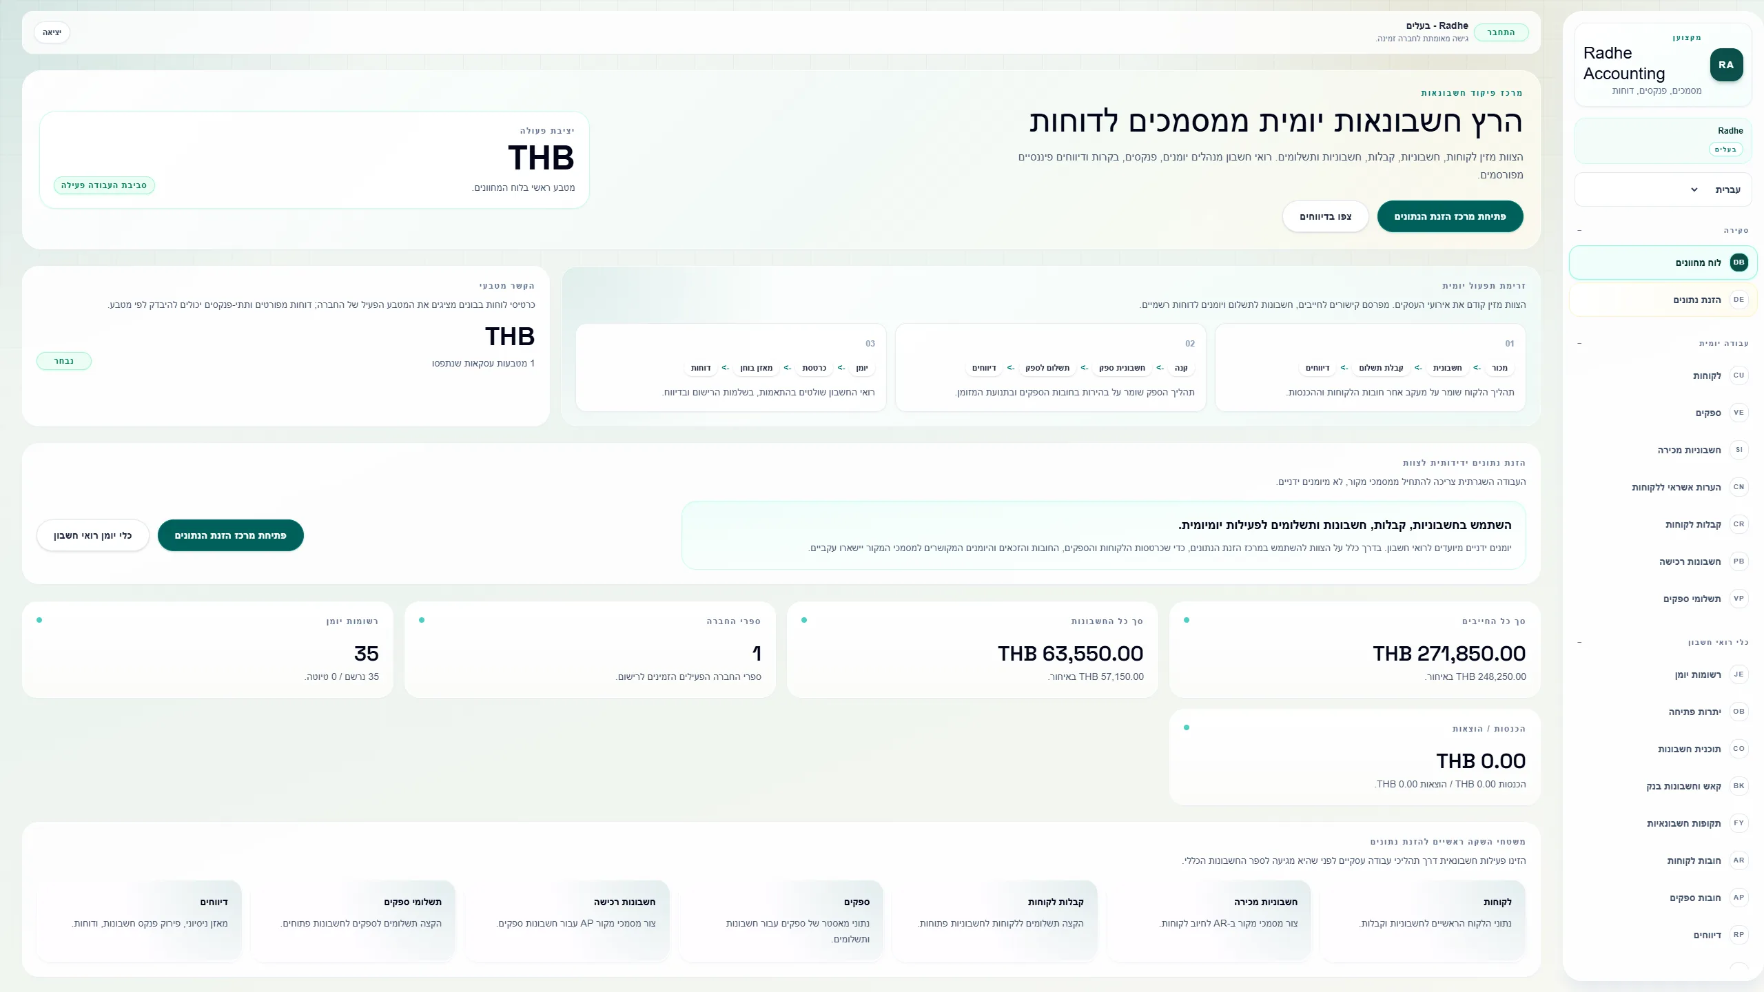Open purchase bills via PB icon
This screenshot has width=1764, height=992.
click(x=1739, y=561)
